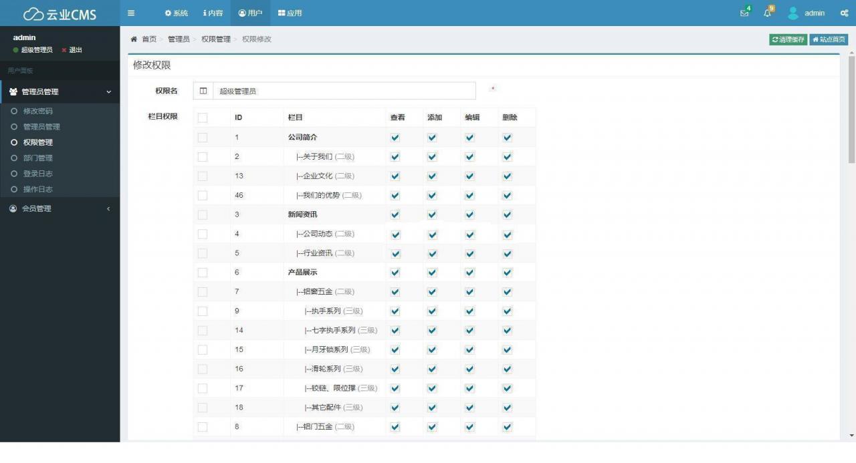
Task: Click the hamburger sidebar toggle icon
Action: click(x=131, y=13)
